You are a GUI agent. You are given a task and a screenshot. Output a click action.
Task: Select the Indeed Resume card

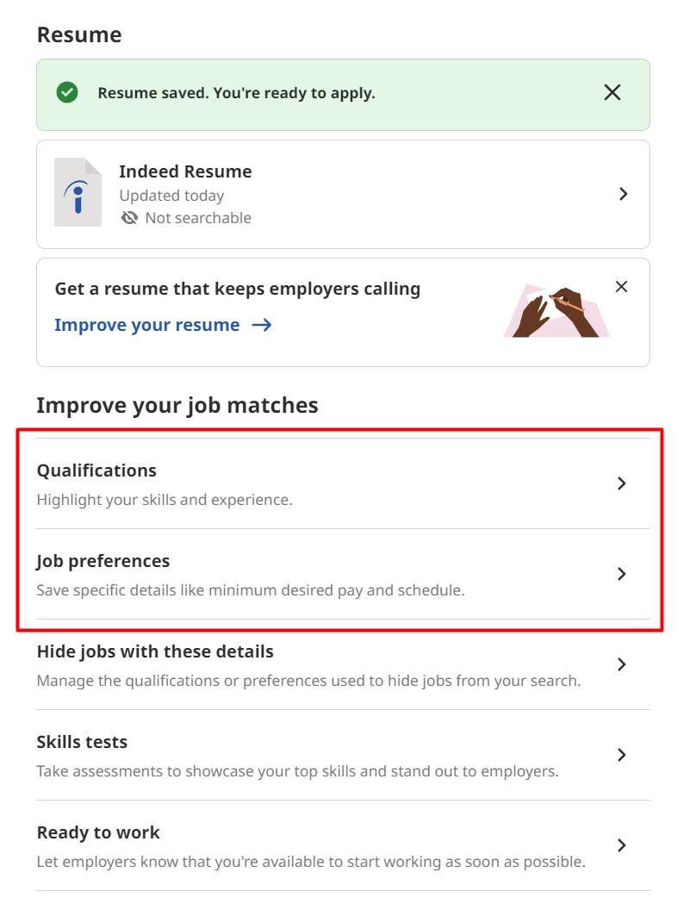[x=343, y=194]
